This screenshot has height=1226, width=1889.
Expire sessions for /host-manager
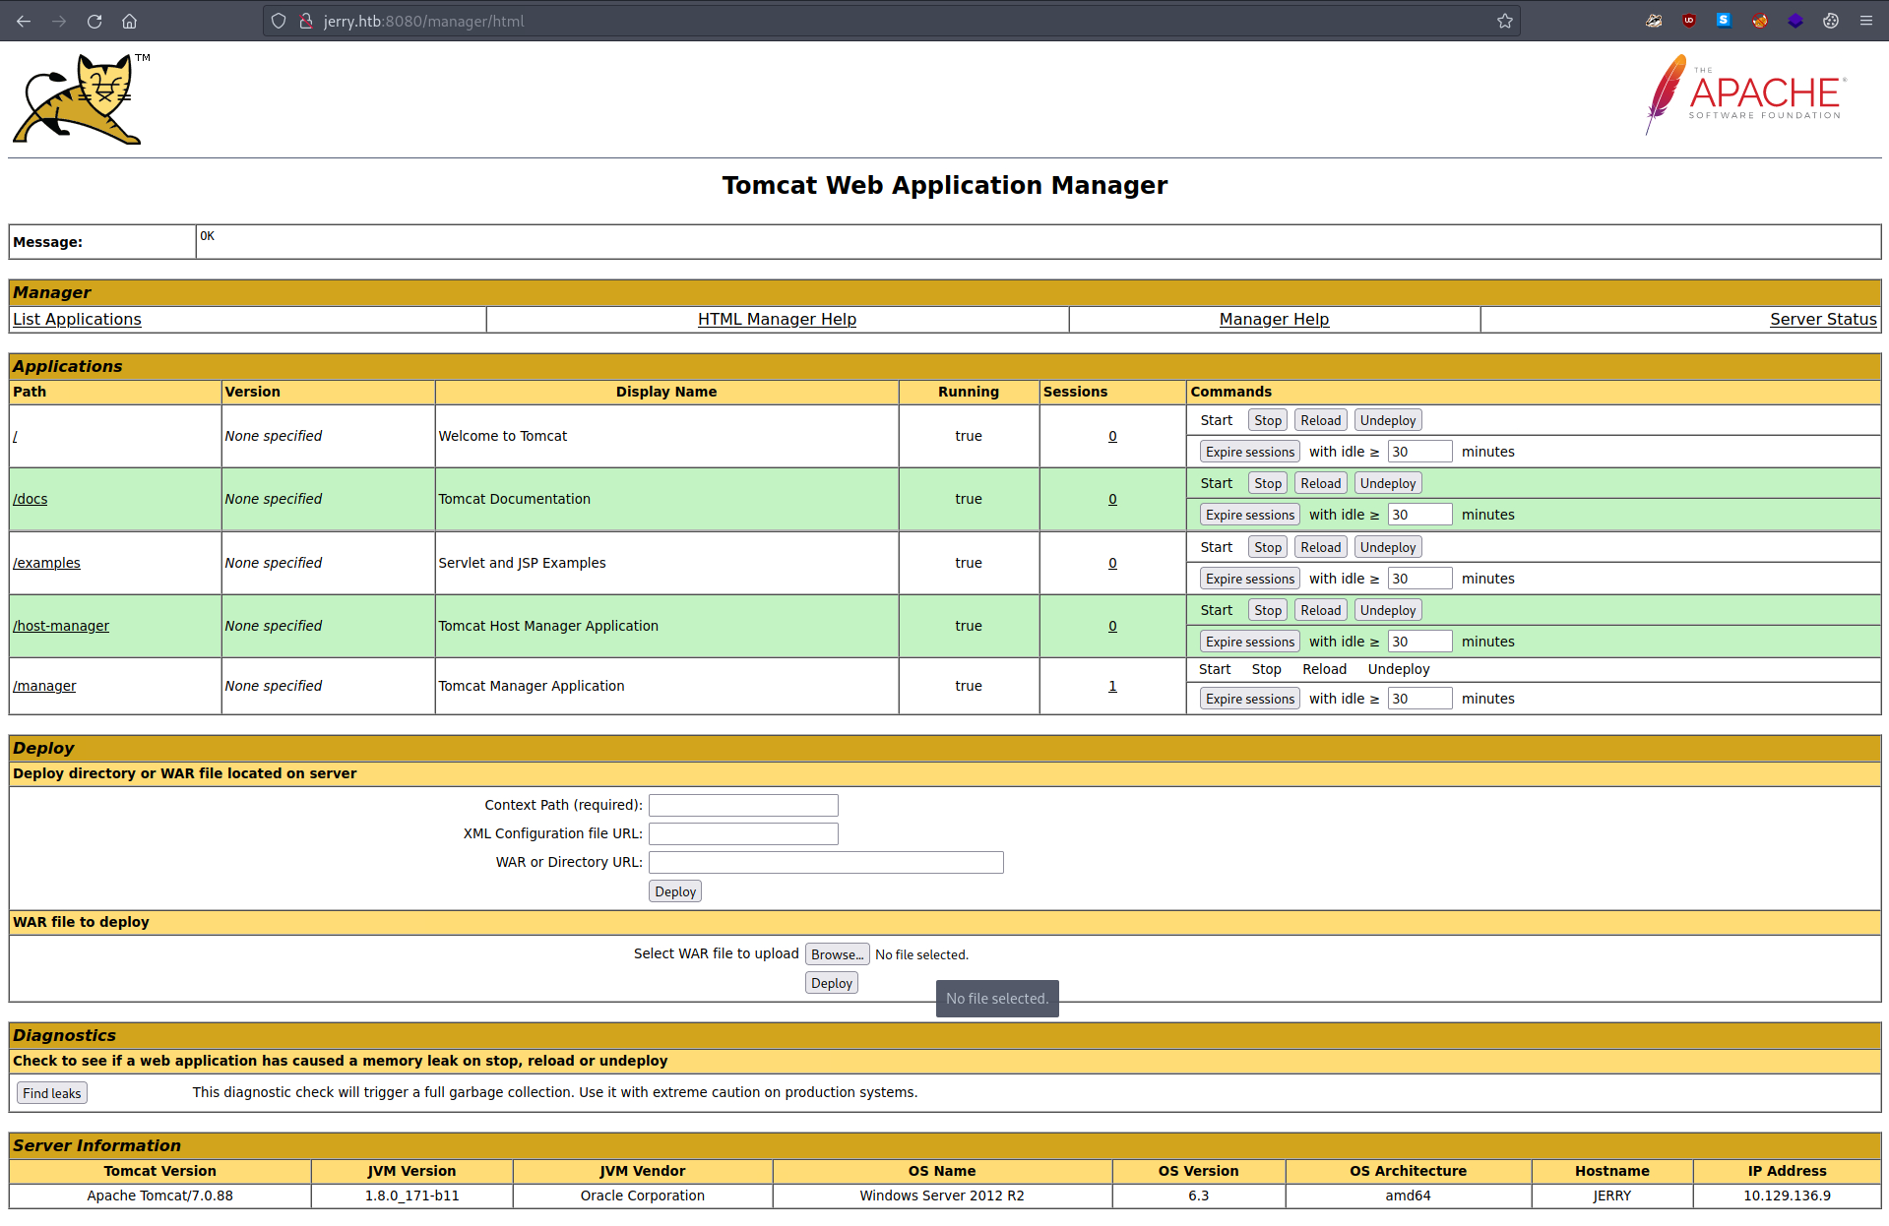point(1250,642)
